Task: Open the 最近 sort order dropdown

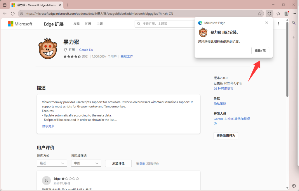Action: click(x=52, y=163)
